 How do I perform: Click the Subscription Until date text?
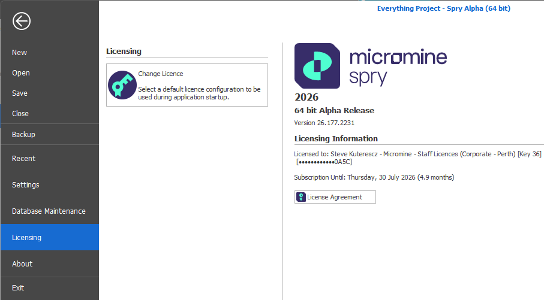pyautogui.click(x=374, y=177)
